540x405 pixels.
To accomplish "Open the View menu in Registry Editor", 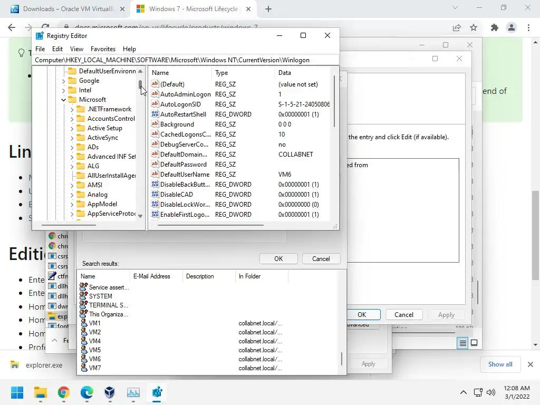I will pos(76,49).
